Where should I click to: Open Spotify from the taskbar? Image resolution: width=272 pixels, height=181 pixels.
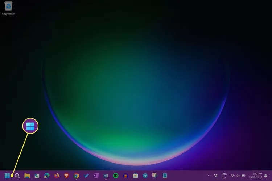116,176
